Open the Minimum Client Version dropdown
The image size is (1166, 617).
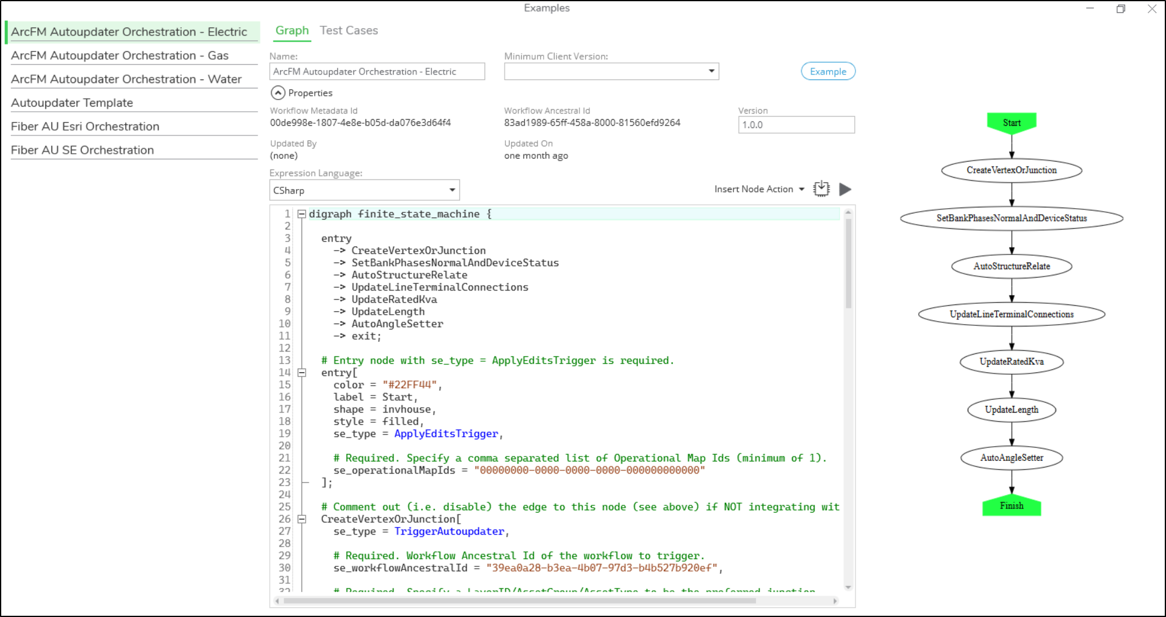coord(611,71)
